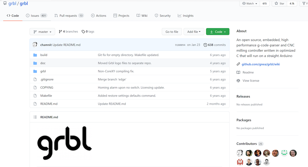Screen dimensions: 308x167
Task: Click the commit history clock icon
Action: coord(205,45)
